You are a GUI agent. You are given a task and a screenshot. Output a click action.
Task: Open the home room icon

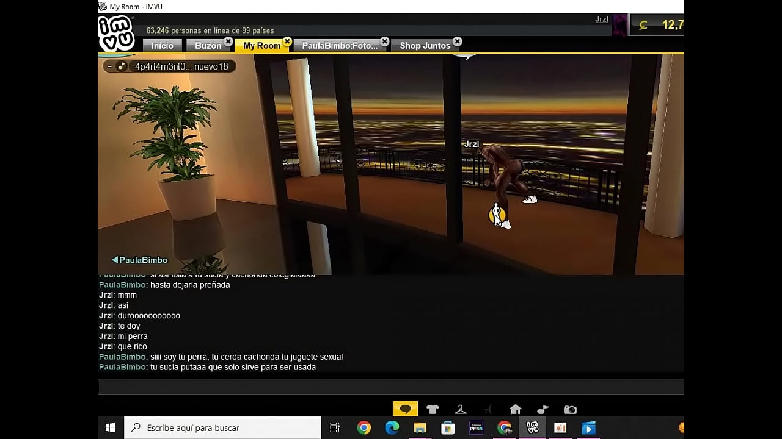tap(515, 409)
